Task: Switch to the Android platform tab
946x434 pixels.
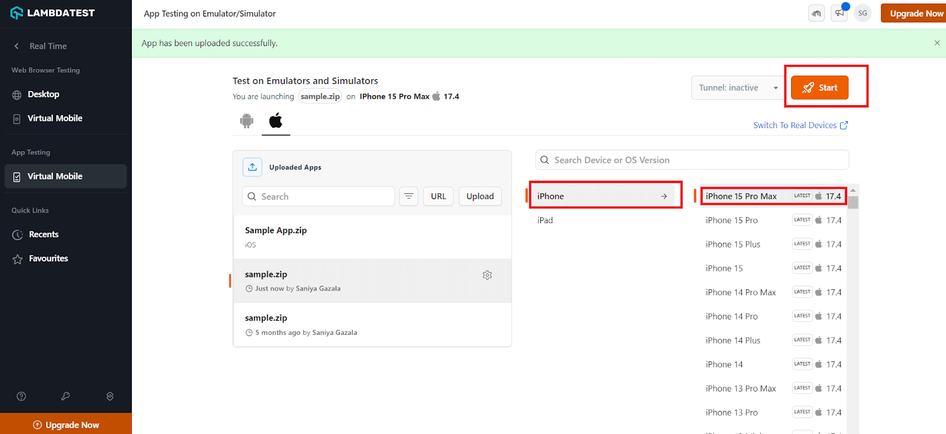Action: point(247,121)
